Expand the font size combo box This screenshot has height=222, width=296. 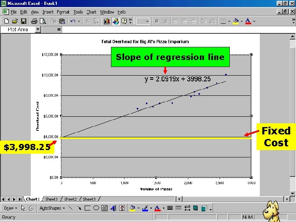(147, 21)
